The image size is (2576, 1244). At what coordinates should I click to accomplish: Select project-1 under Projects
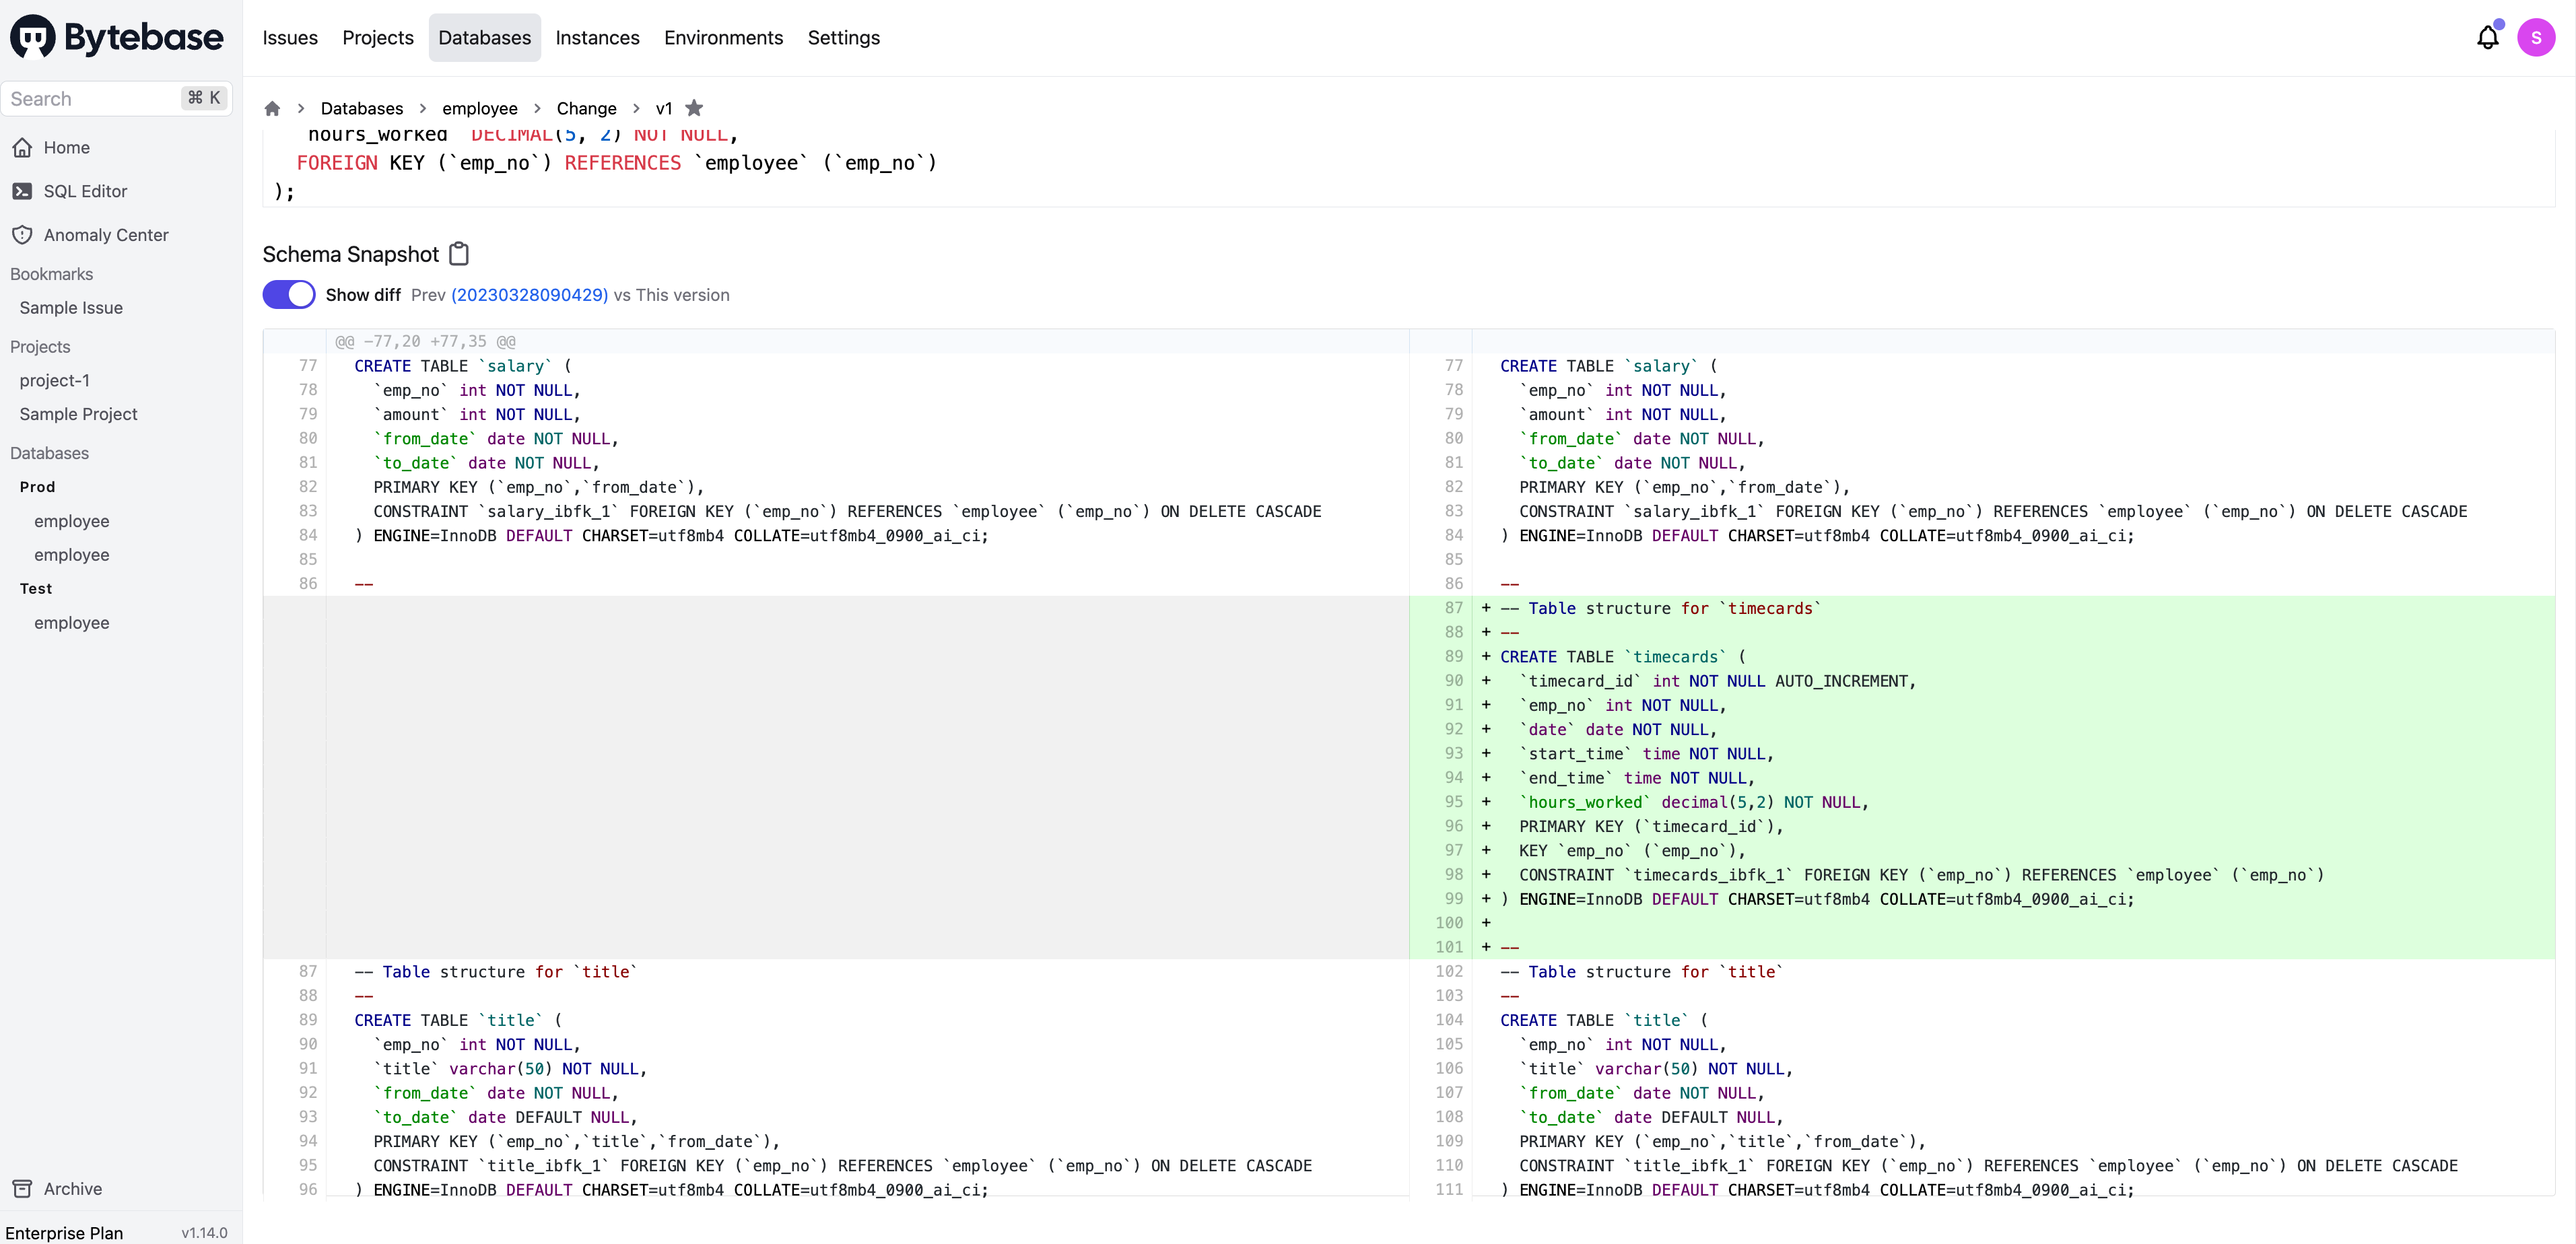click(55, 380)
